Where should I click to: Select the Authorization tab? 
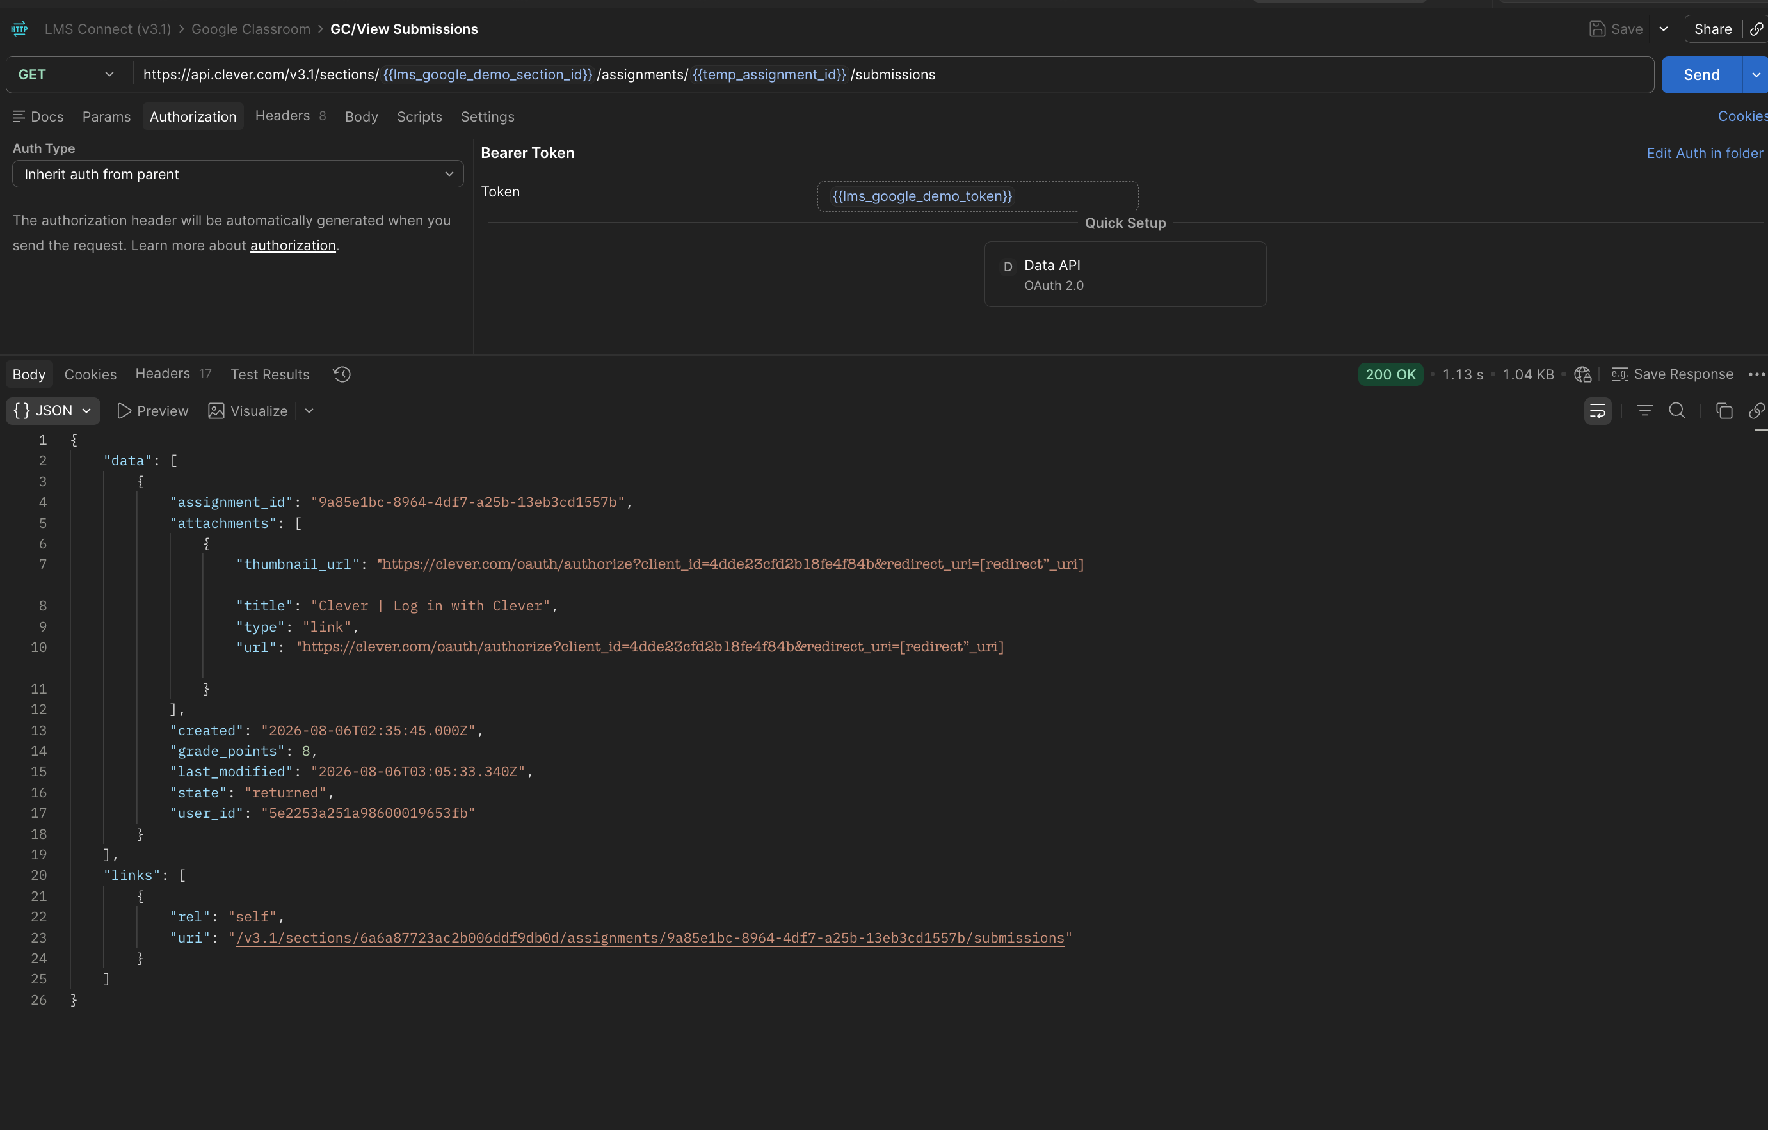tap(193, 116)
